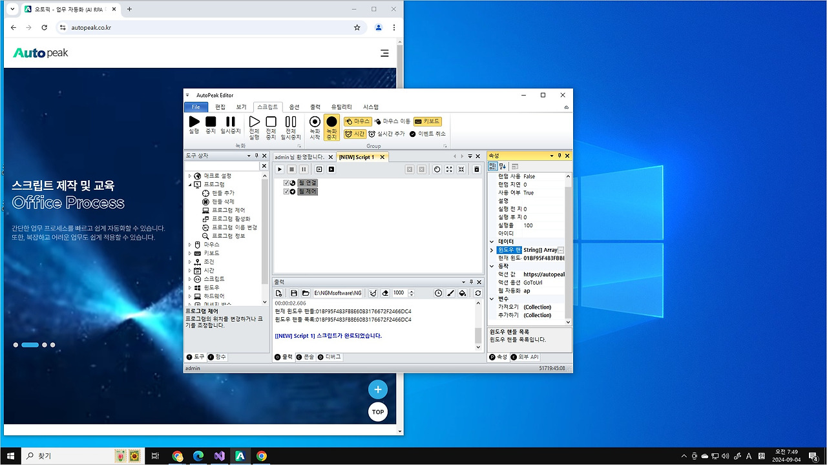Click eraser icon in 출력 toolbar
The image size is (827, 465).
tap(385, 293)
